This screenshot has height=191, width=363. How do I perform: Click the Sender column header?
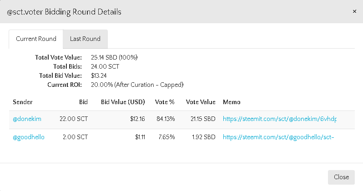22,102
